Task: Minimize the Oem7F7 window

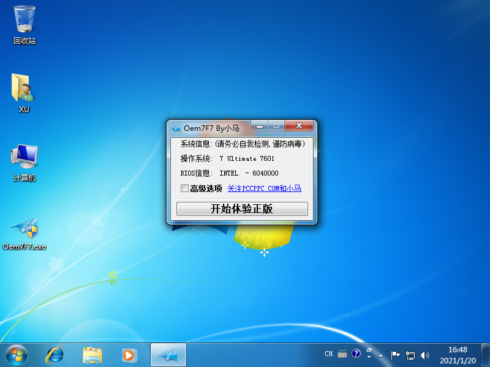Action: [x=260, y=126]
